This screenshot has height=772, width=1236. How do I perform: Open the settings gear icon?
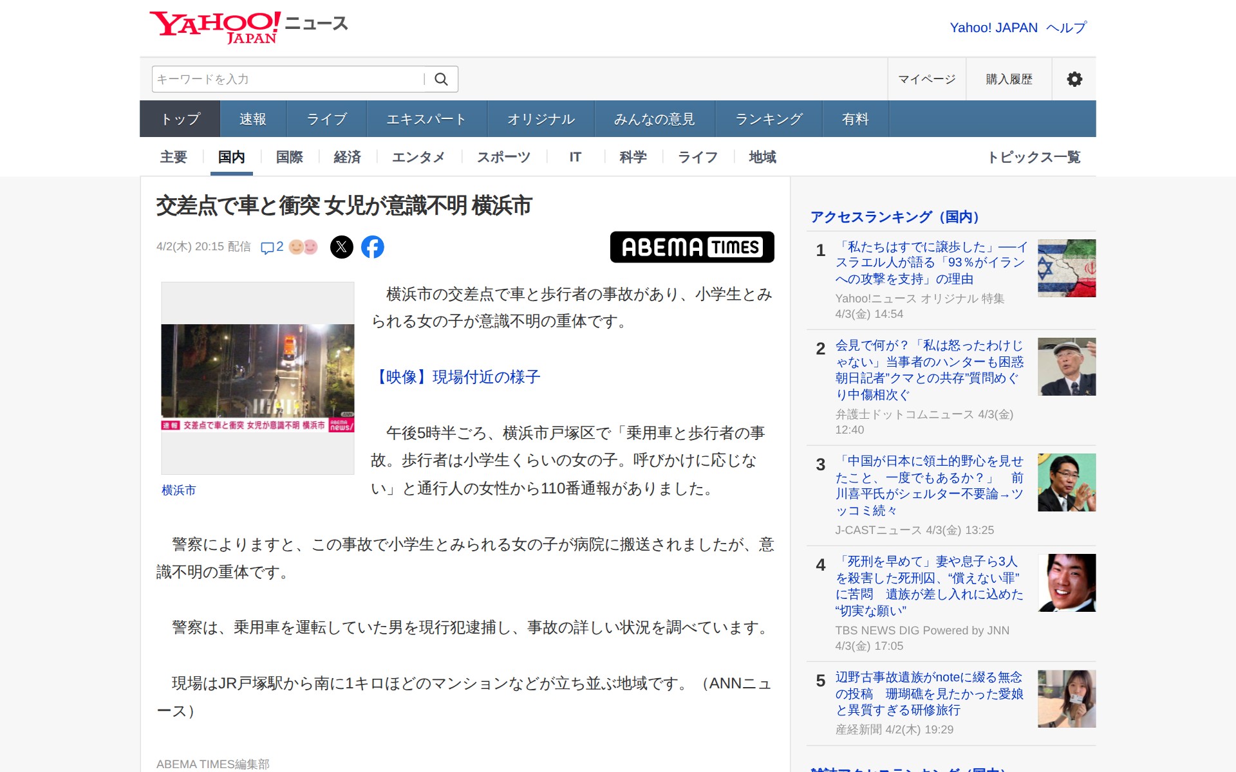[x=1074, y=79]
